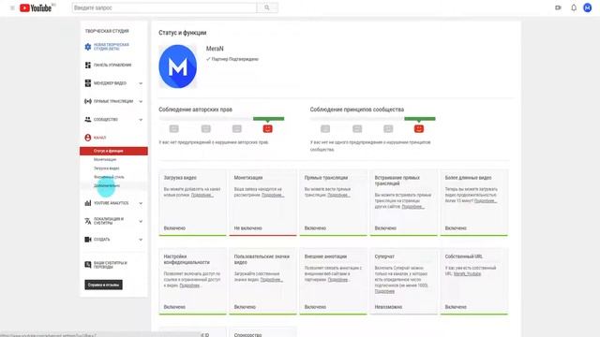Click the Собственный URL card title

point(464,256)
